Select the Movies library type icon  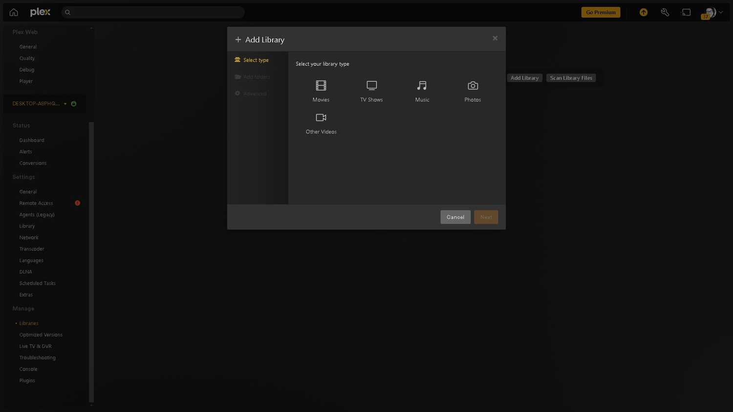[321, 86]
